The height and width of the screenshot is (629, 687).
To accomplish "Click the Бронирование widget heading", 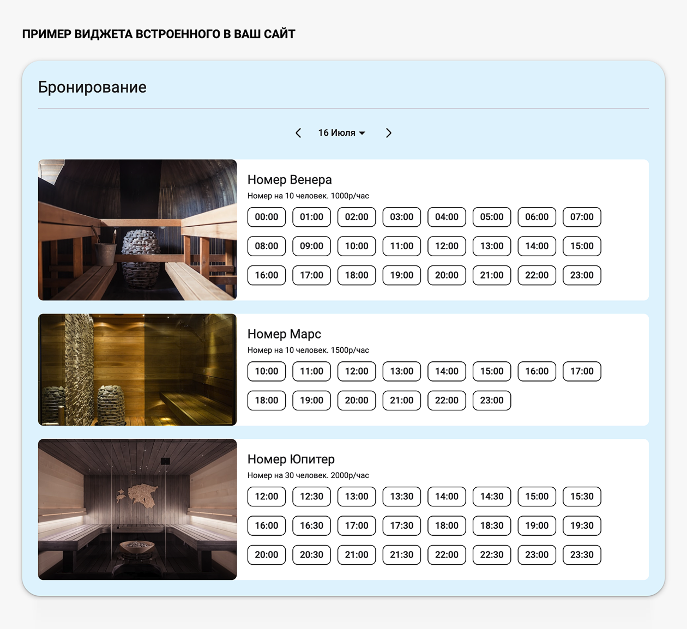I will [92, 87].
